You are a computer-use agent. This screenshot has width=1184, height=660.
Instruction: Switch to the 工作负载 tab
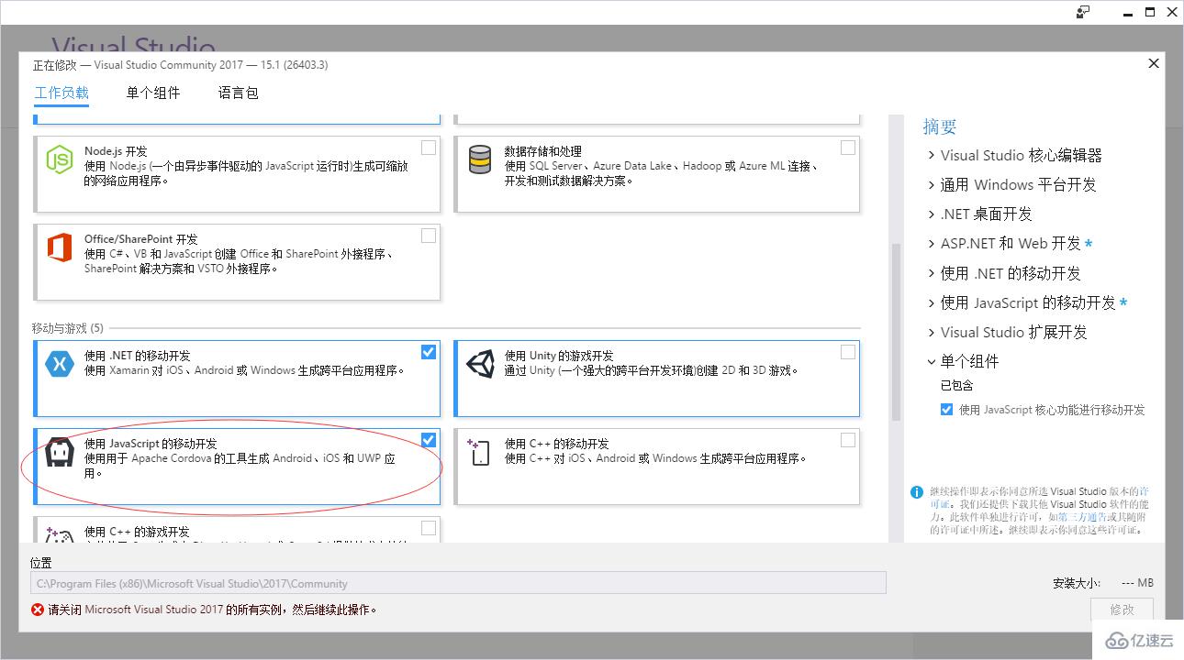point(61,93)
